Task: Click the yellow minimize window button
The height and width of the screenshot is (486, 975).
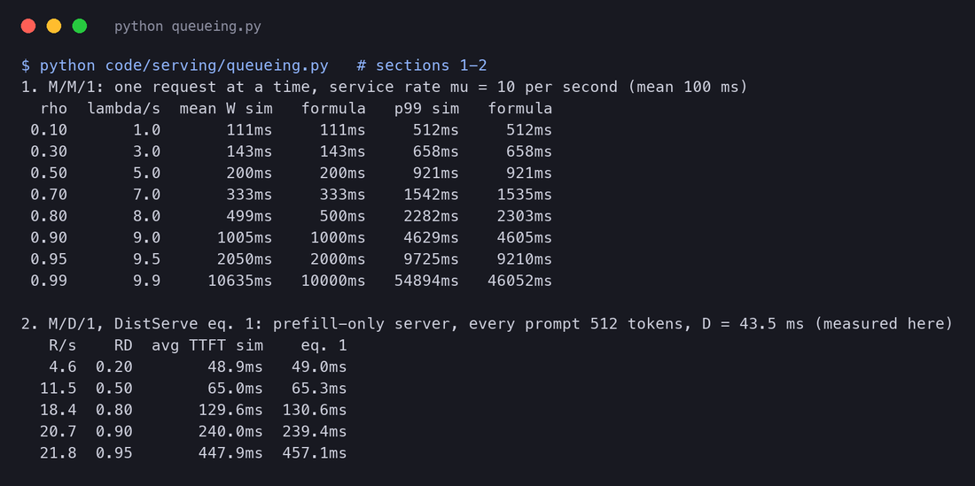Action: click(54, 26)
